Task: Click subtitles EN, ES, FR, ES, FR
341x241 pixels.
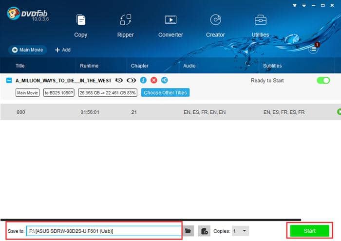Action: (x=284, y=112)
